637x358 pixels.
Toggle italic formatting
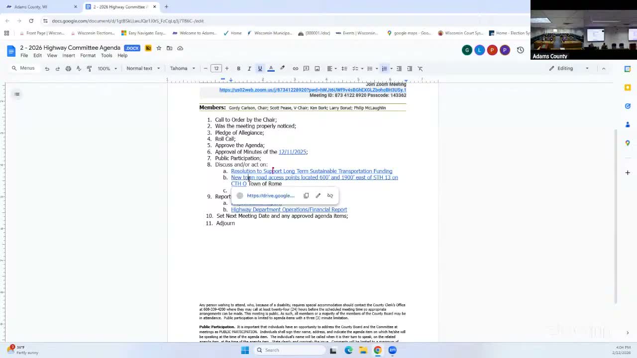point(249,69)
